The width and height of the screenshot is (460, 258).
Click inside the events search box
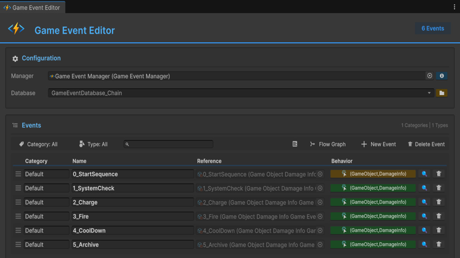[169, 144]
